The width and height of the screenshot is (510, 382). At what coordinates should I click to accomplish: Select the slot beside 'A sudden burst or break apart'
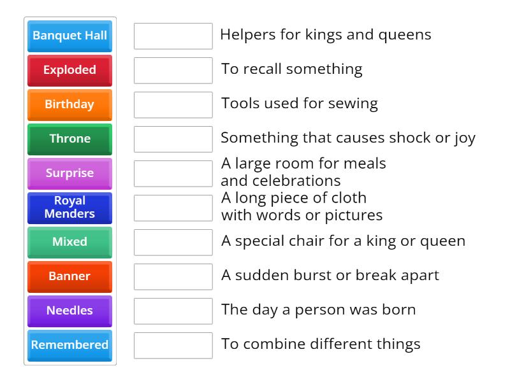click(173, 276)
